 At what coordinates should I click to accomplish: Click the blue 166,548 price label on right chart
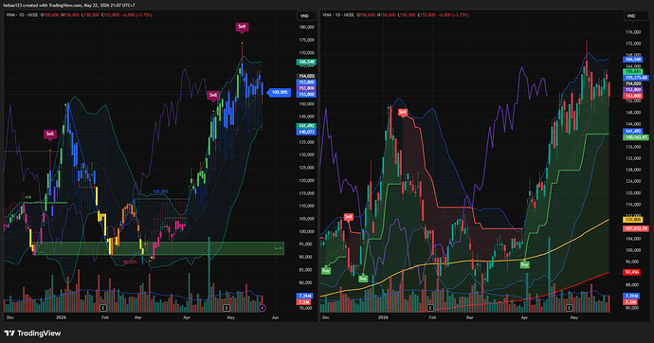pos(633,60)
